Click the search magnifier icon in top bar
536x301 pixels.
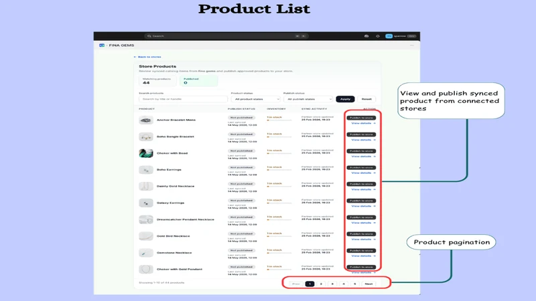point(149,36)
